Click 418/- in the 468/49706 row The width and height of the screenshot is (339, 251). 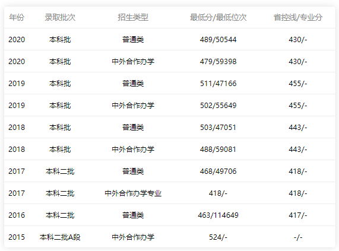298,171
